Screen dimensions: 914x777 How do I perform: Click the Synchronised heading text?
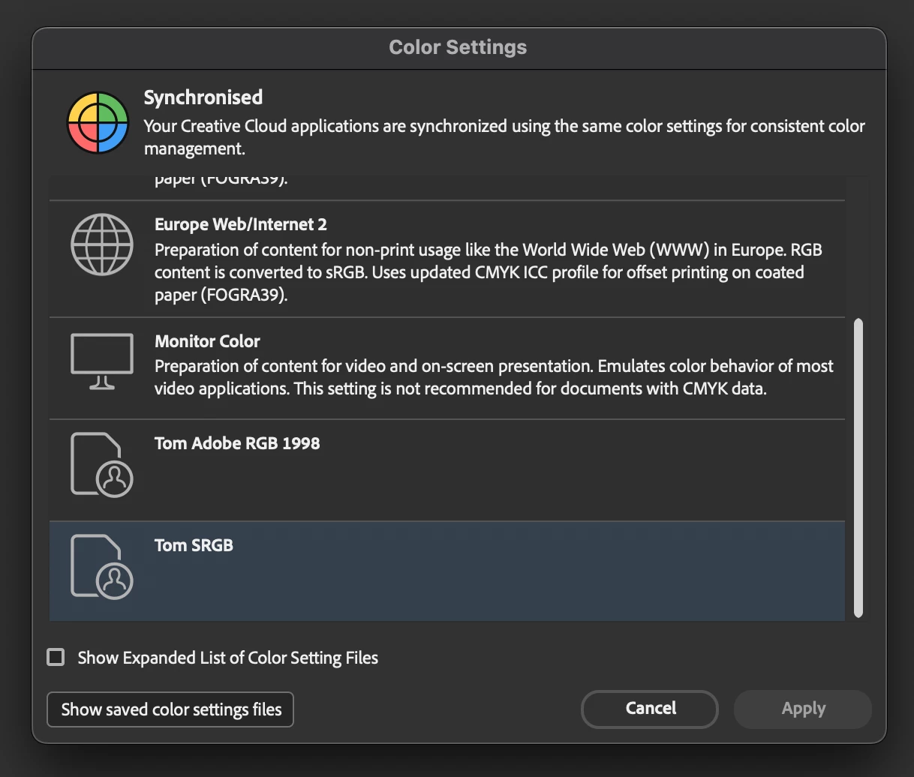click(x=203, y=97)
